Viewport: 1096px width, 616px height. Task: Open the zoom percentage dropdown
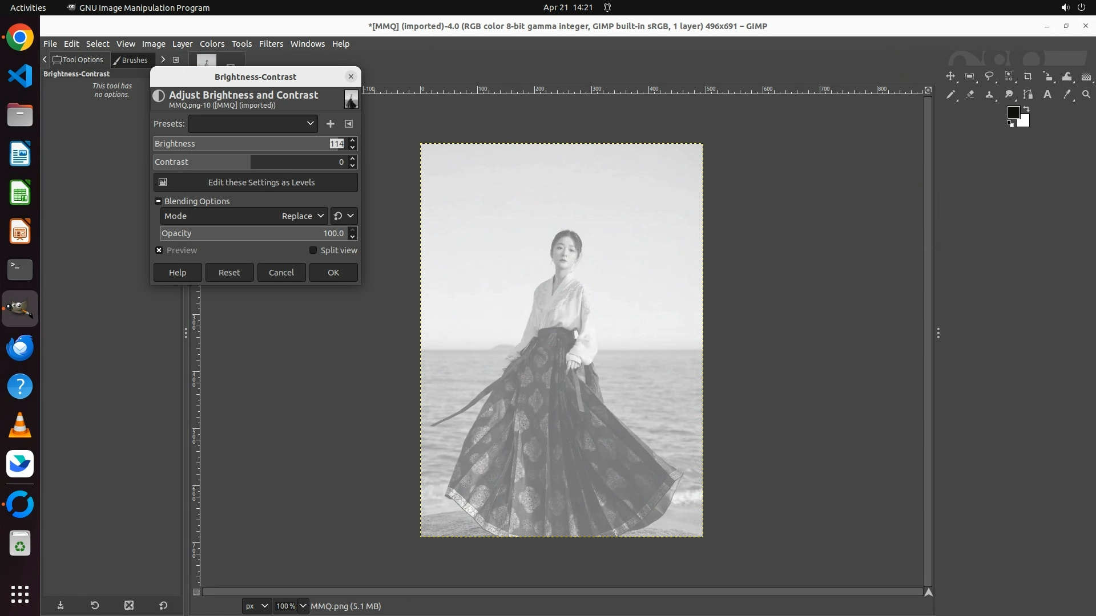coord(303,606)
